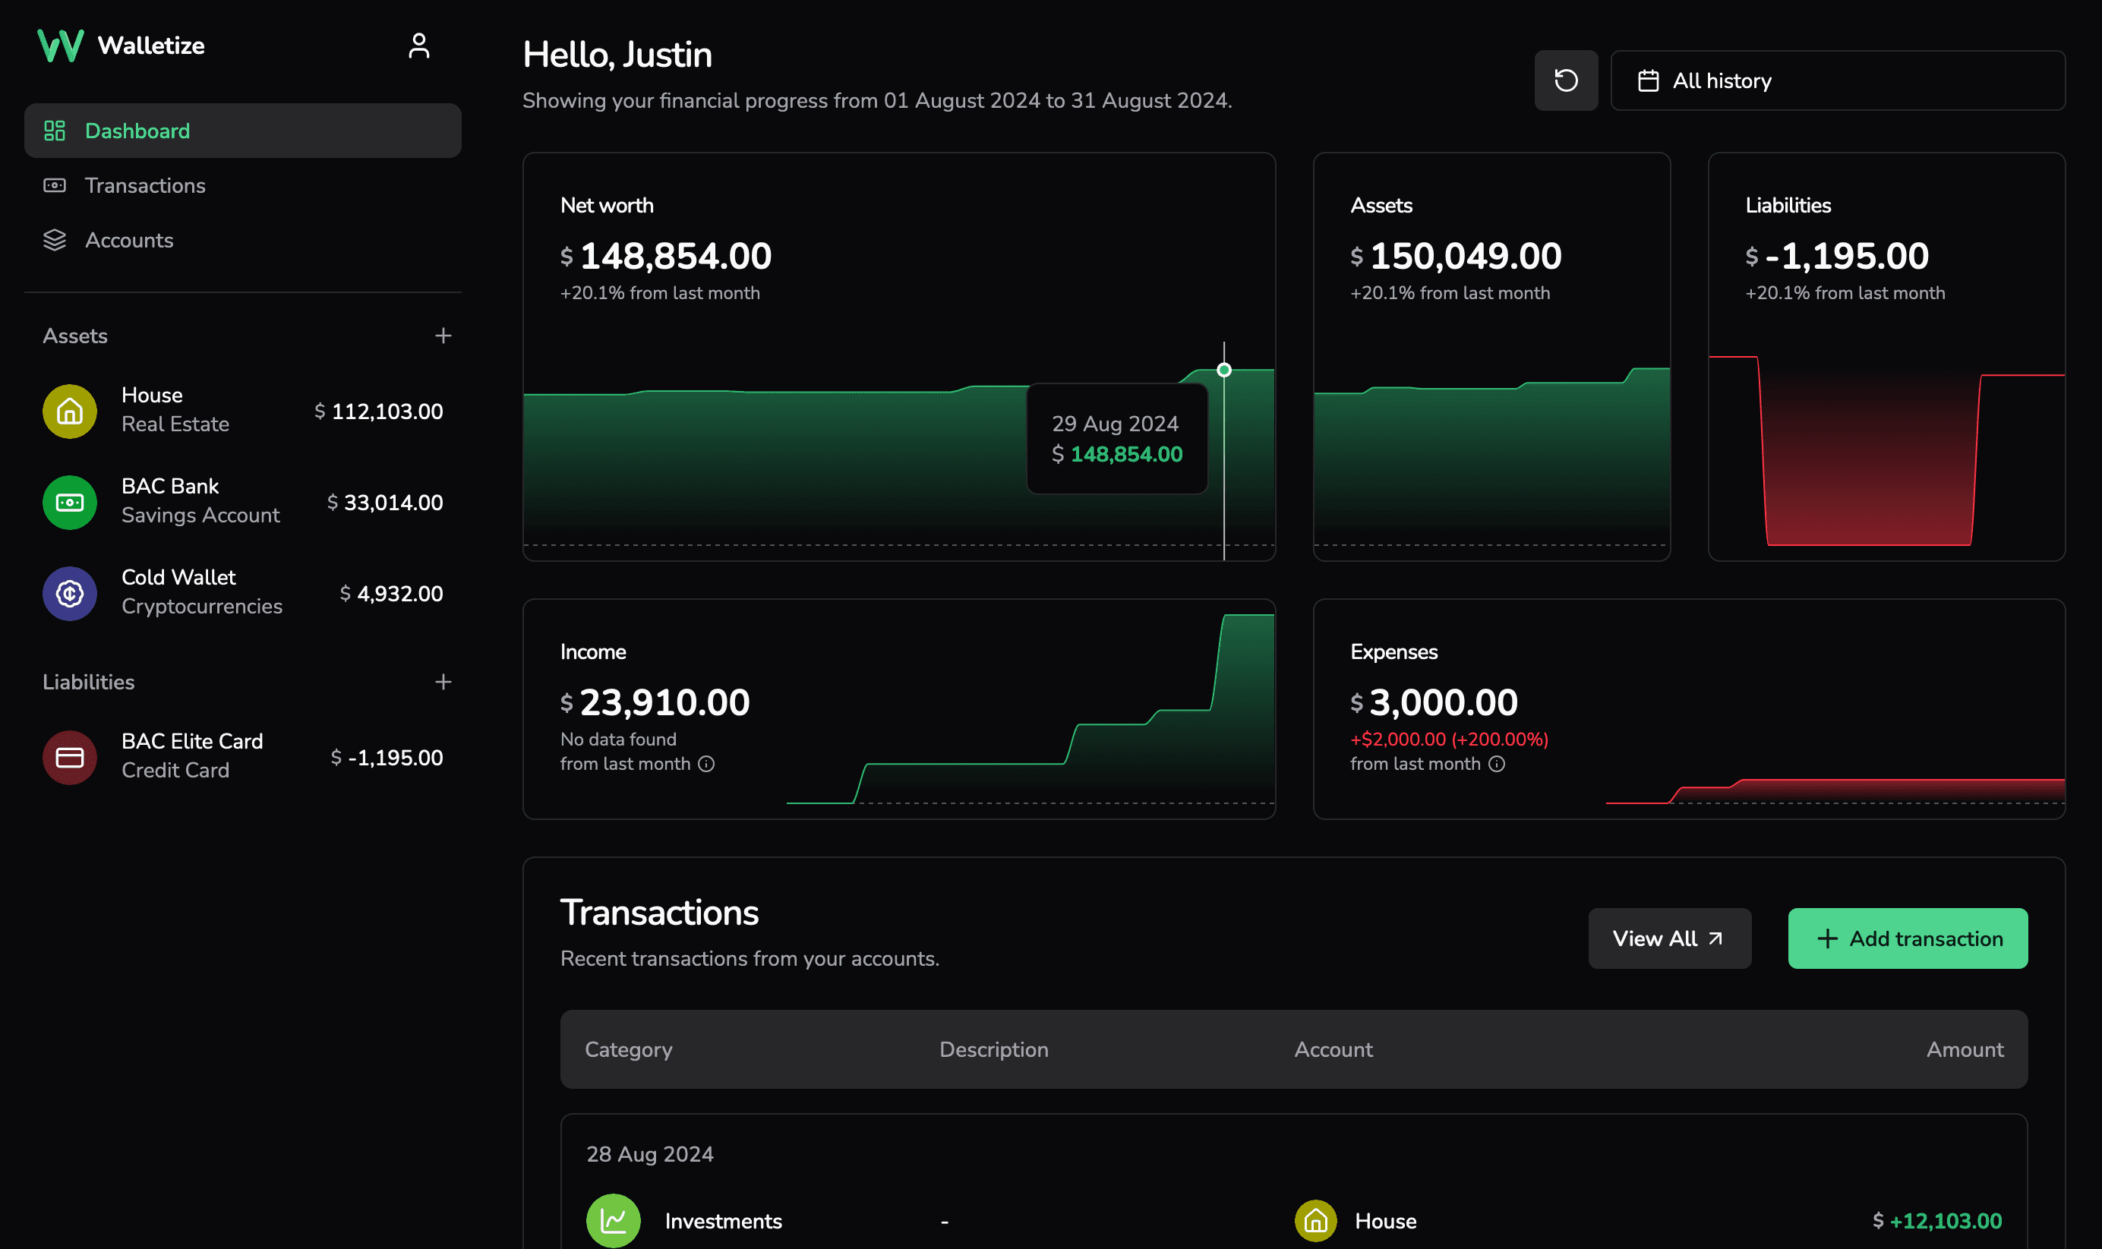Image resolution: width=2102 pixels, height=1249 pixels.
Task: Click the House icon in transaction row
Action: 1316,1220
